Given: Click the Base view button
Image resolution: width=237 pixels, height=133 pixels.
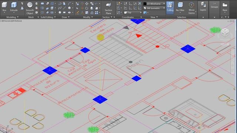Looking at the screenshot, I should click(x=225, y=7).
